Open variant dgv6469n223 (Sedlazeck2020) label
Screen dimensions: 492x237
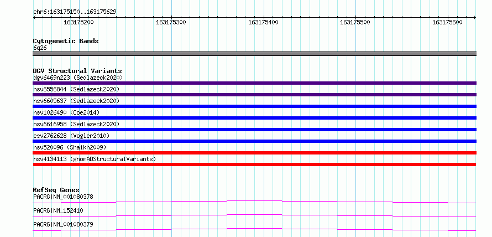click(78, 78)
